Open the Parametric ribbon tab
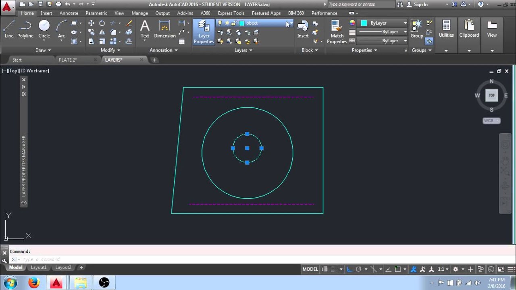 (x=96, y=13)
